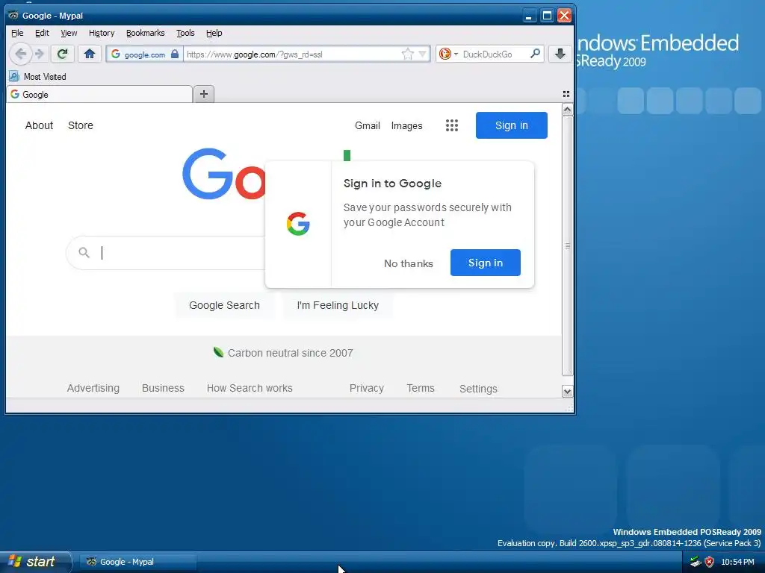Click the Google Search button

coord(224,305)
